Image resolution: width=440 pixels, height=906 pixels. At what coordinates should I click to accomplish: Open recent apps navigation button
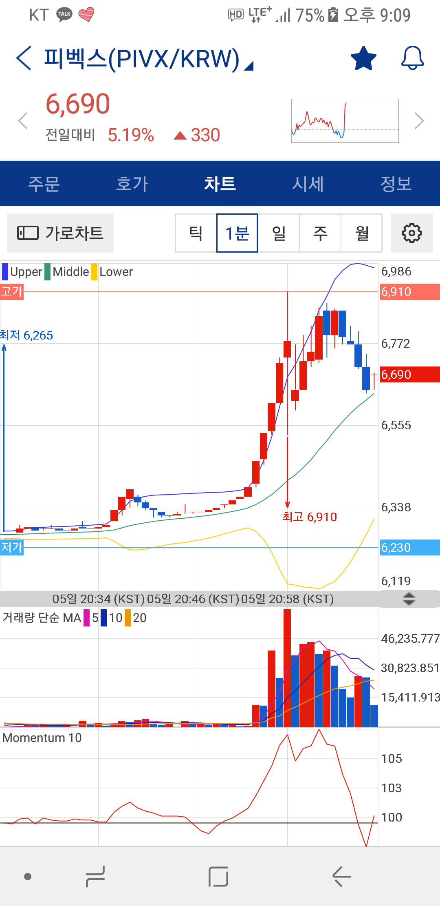click(95, 876)
